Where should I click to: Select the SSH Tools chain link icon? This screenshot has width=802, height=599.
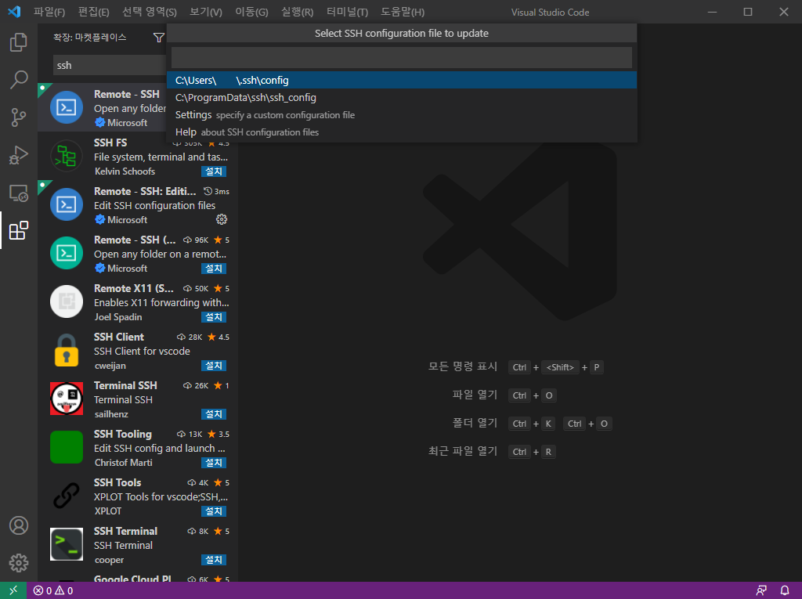pos(67,496)
